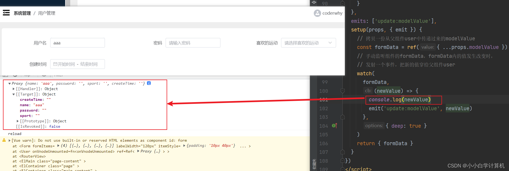Click the emit('update:modelValue', newValue) line

click(x=420, y=108)
